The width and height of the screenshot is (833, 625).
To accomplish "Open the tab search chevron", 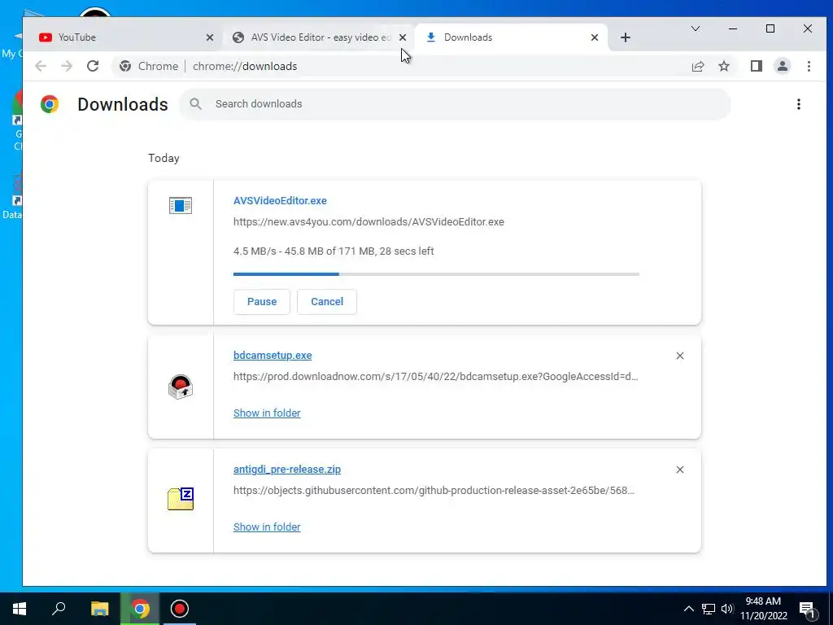I will click(x=695, y=28).
